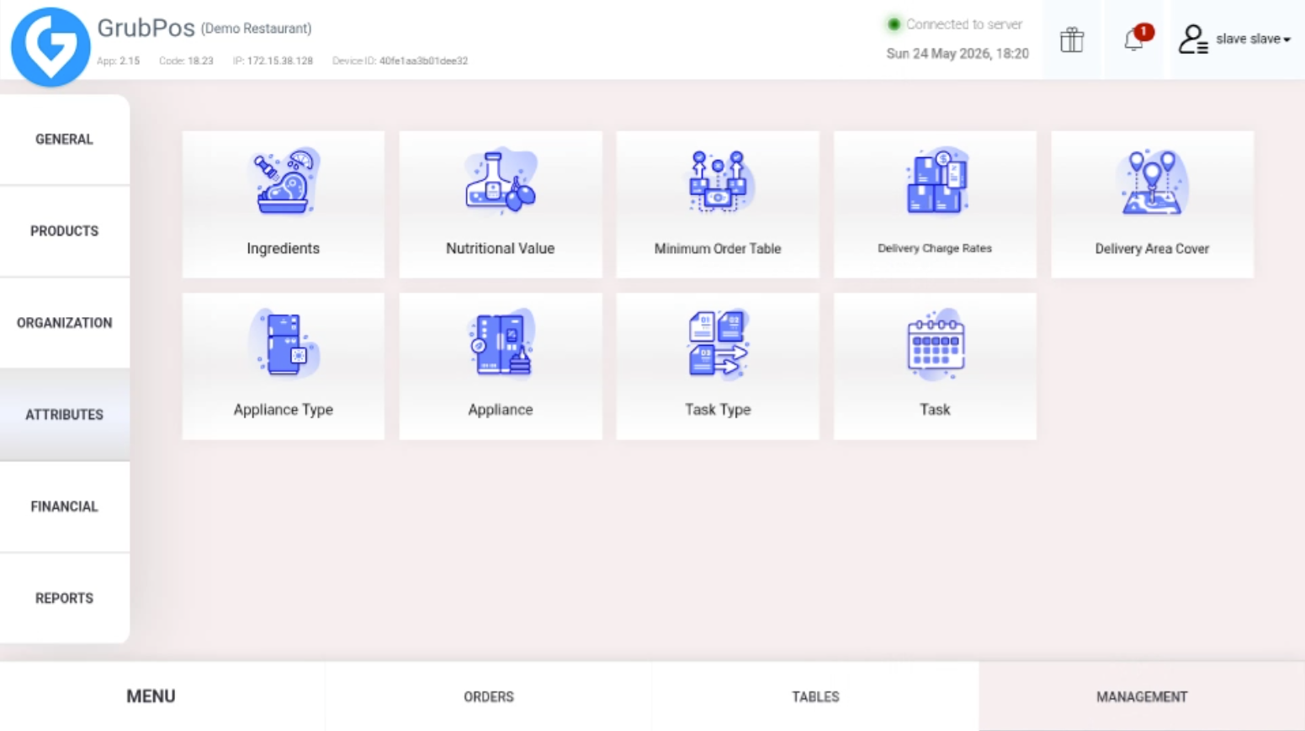This screenshot has width=1305, height=731.
Task: Click the Nutritional Value label
Action: (x=501, y=249)
